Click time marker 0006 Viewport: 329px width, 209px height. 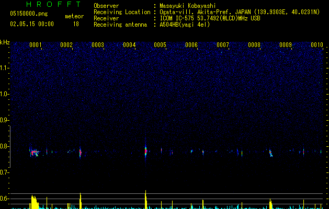click(x=191, y=45)
